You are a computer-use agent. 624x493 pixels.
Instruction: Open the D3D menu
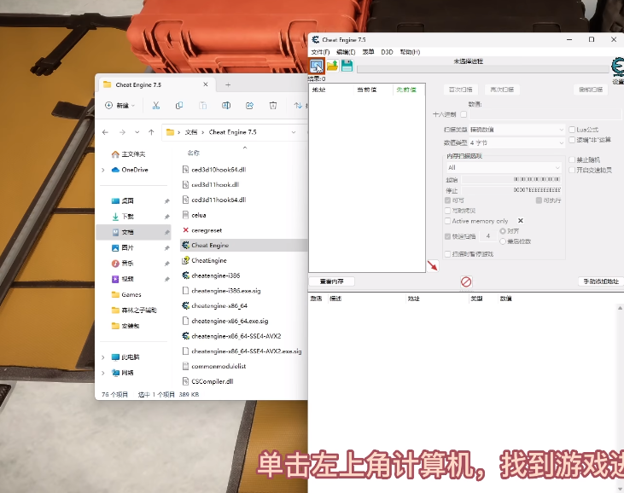tap(387, 52)
